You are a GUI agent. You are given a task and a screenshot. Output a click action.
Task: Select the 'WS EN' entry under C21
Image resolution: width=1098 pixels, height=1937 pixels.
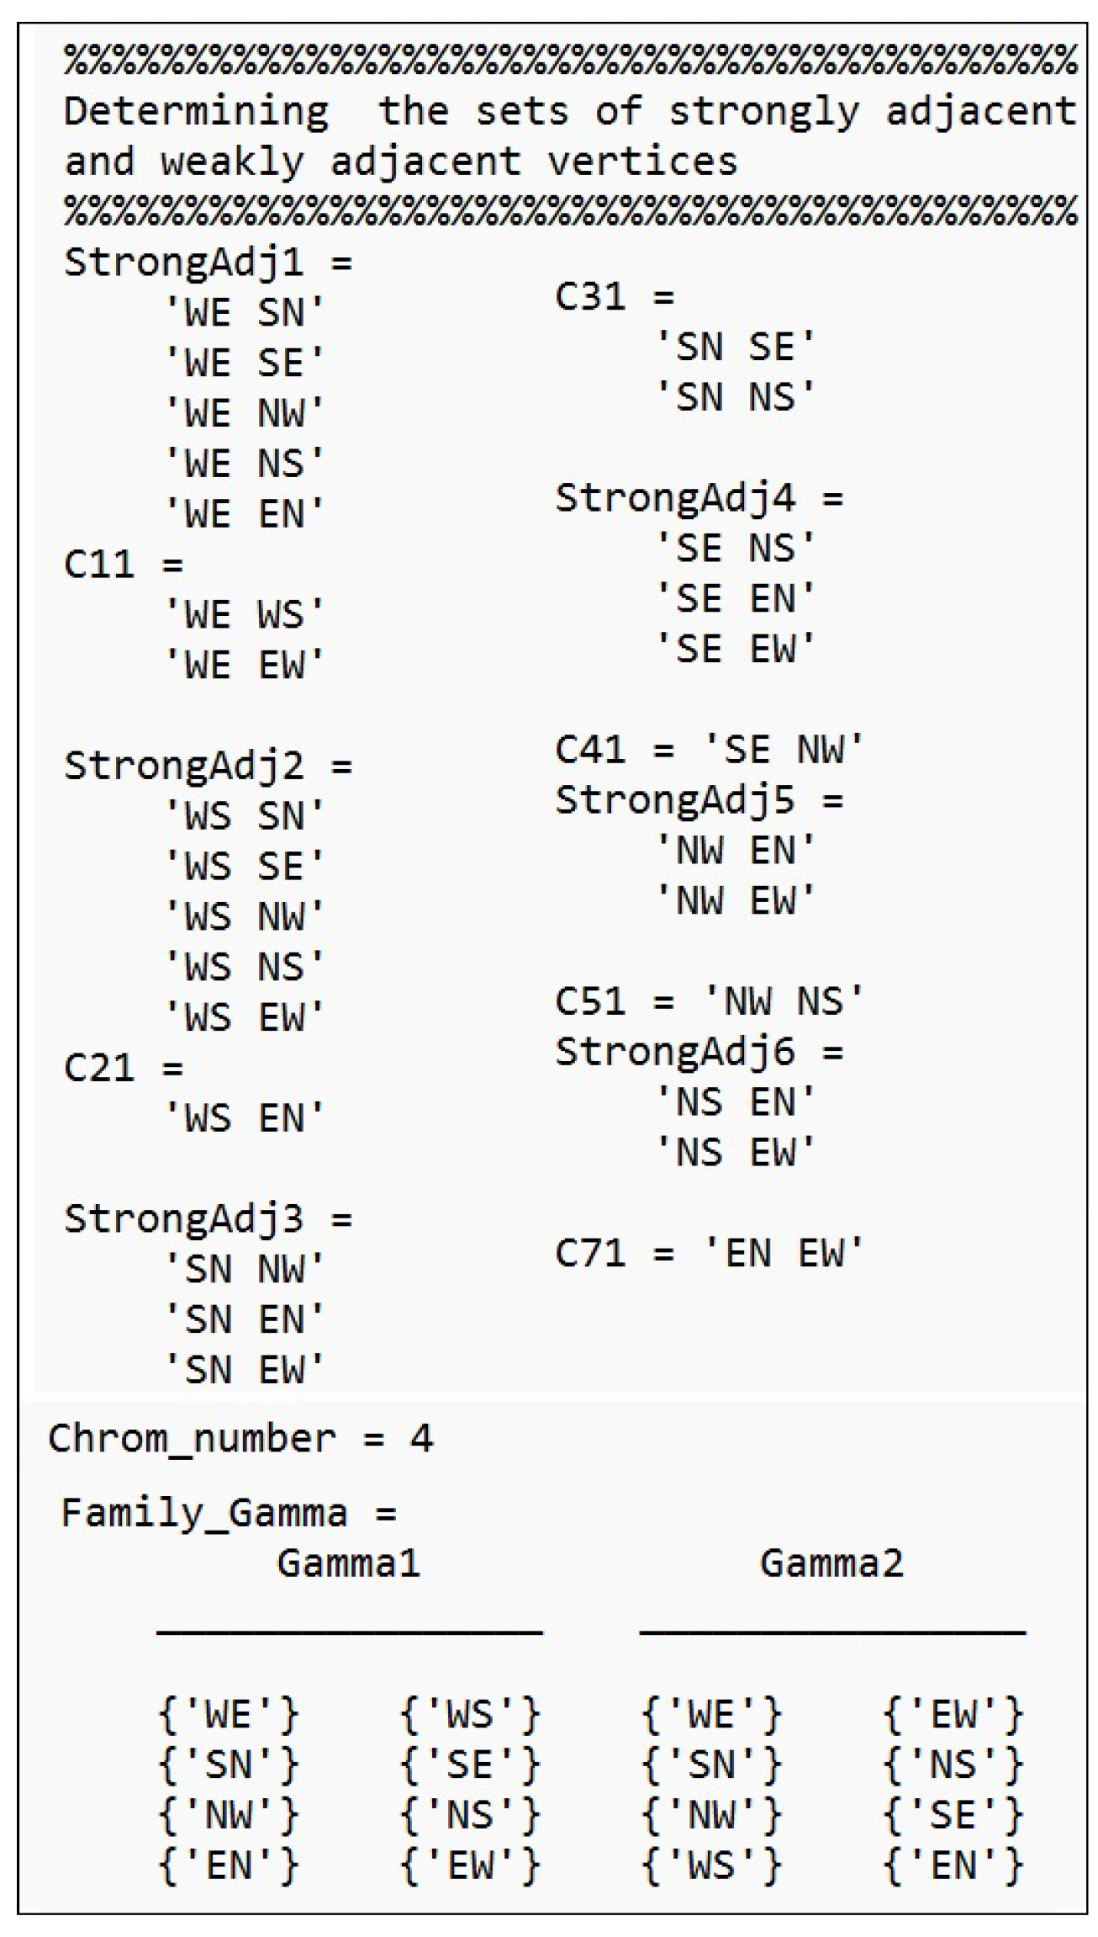[244, 1119]
